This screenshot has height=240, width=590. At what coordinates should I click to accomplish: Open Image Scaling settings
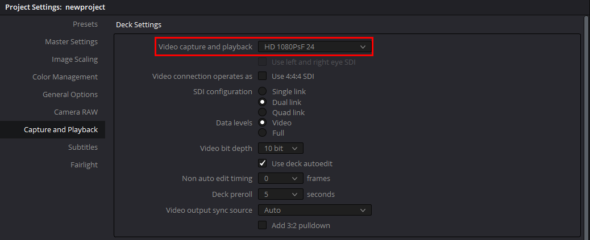[x=74, y=60]
